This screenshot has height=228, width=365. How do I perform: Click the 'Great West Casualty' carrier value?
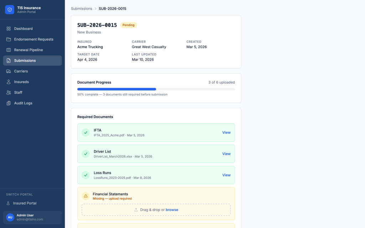(x=149, y=47)
